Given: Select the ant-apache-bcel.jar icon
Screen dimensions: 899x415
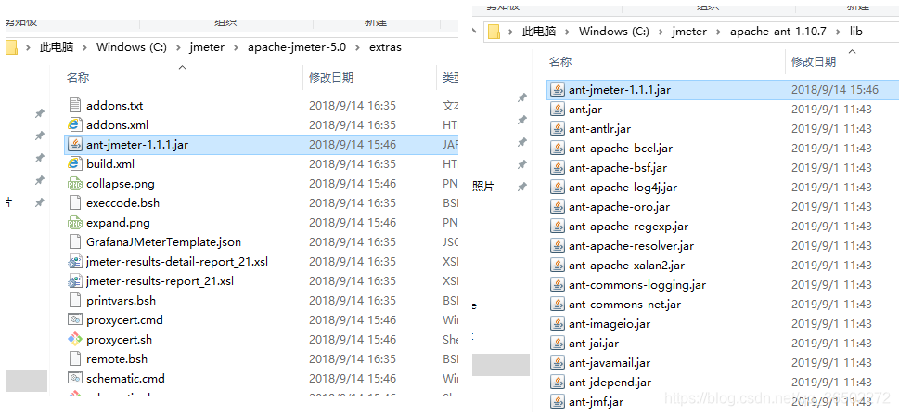Looking at the screenshot, I should [558, 149].
